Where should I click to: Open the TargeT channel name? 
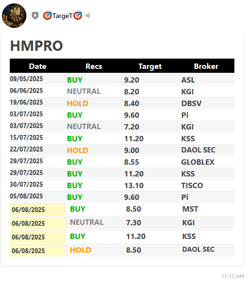click(63, 16)
